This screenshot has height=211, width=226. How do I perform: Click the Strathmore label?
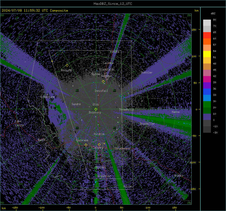(122, 148)
